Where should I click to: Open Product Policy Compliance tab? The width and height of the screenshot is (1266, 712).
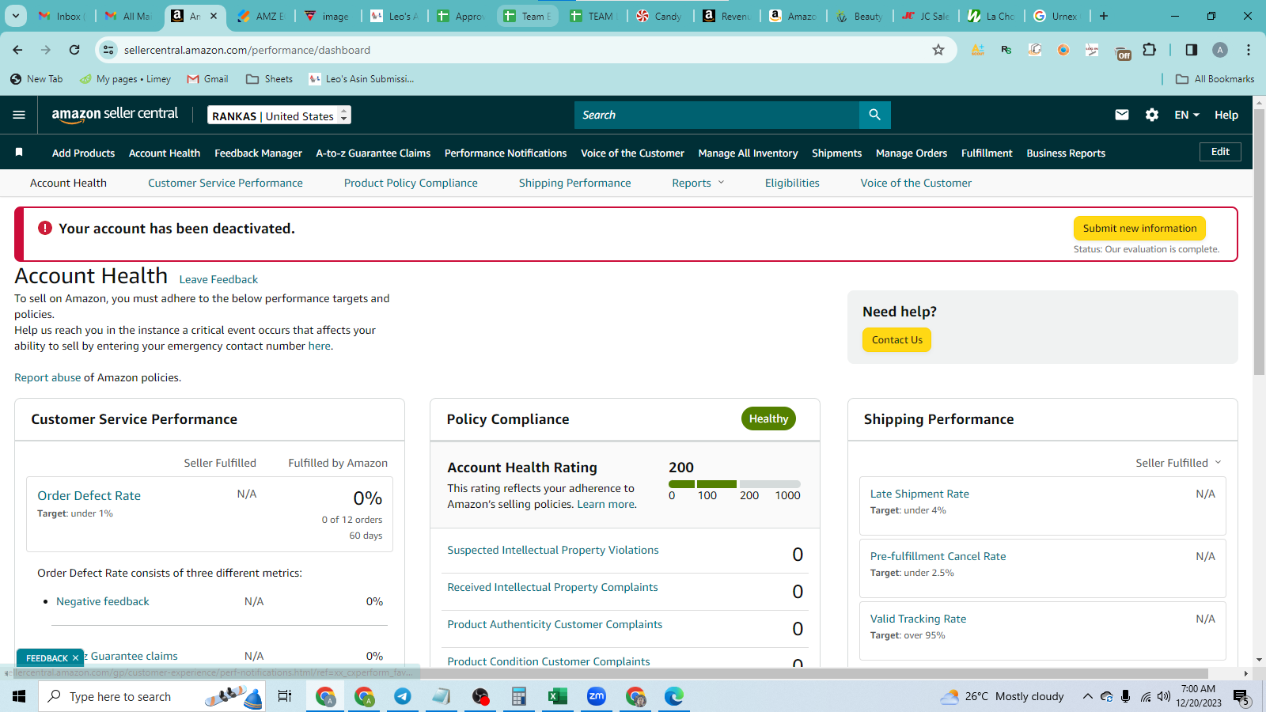[411, 183]
